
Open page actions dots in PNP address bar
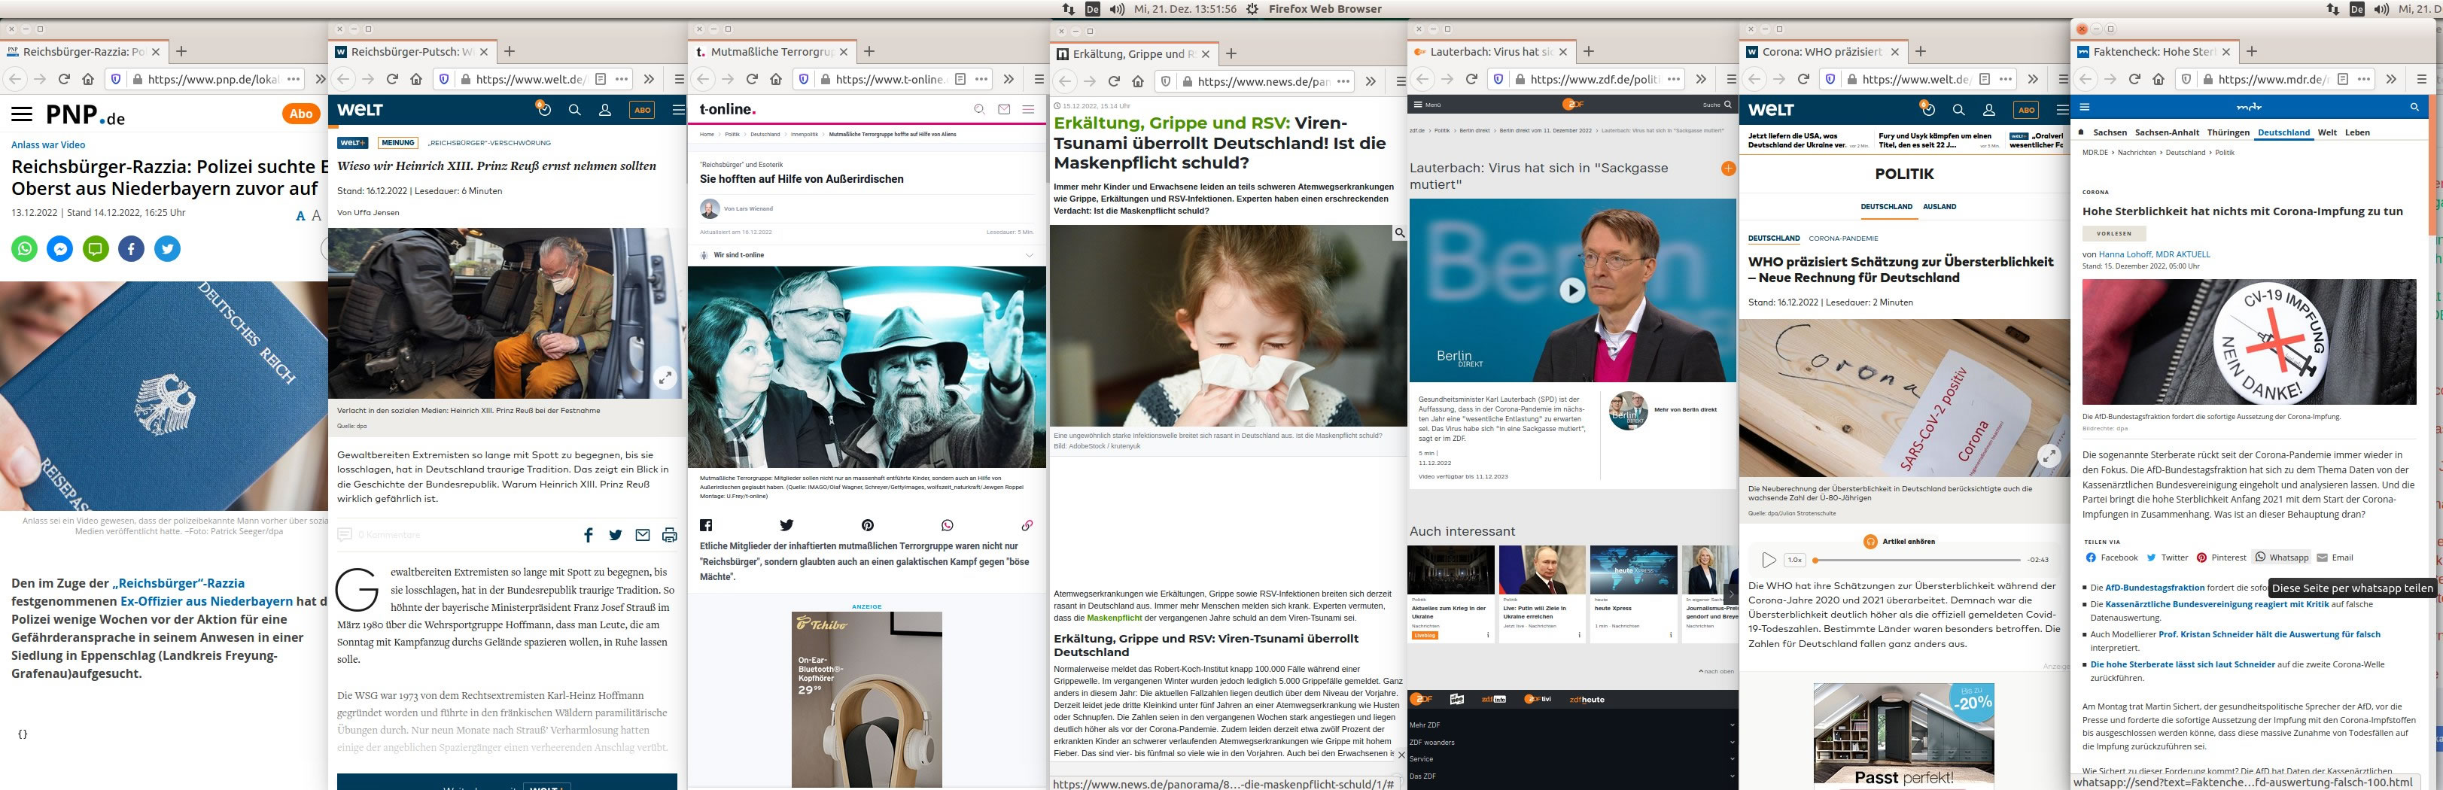(x=293, y=79)
